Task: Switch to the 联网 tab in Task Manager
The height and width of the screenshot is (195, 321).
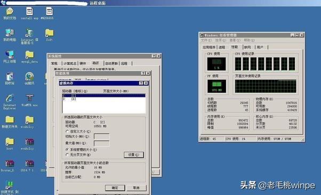Action: click(x=247, y=47)
